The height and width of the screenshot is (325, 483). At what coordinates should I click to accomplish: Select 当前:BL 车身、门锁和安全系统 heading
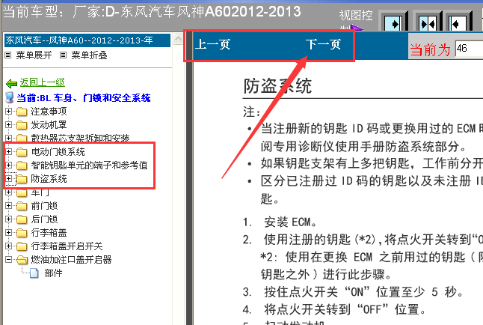[x=84, y=98]
